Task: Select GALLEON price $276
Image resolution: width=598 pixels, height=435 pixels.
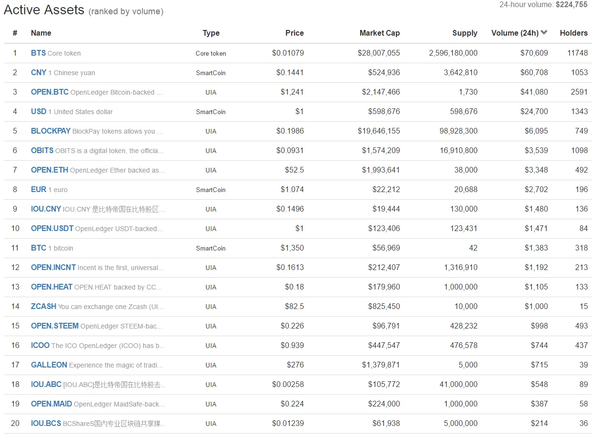Action: (x=295, y=365)
